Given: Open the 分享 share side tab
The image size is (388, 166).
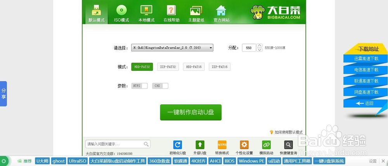Looking at the screenshot, I should [x=3, y=94].
